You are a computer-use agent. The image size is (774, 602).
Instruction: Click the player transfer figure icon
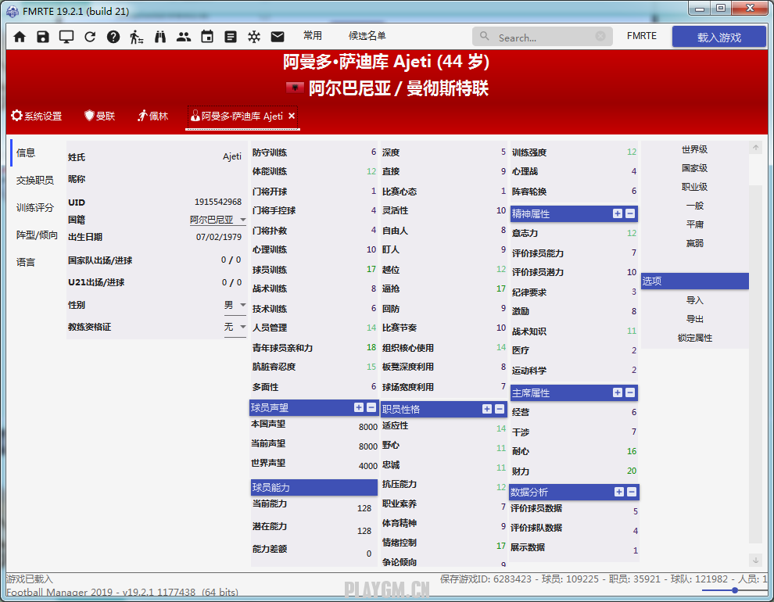coord(136,37)
